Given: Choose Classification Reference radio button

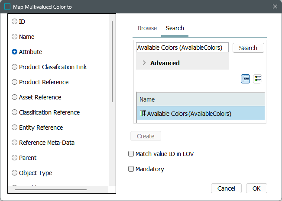Looking at the screenshot, I should pos(14,112).
